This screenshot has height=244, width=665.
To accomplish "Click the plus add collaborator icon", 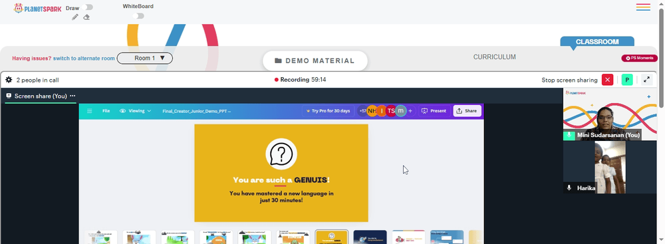I will point(410,111).
